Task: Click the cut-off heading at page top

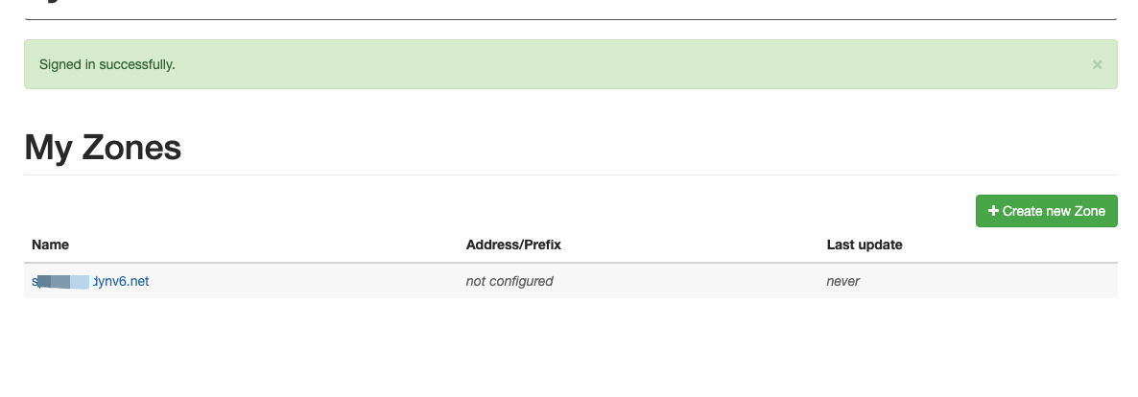Action: coord(43,2)
